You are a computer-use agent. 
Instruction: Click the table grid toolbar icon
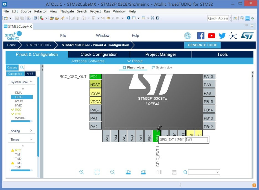(x=143, y=18)
